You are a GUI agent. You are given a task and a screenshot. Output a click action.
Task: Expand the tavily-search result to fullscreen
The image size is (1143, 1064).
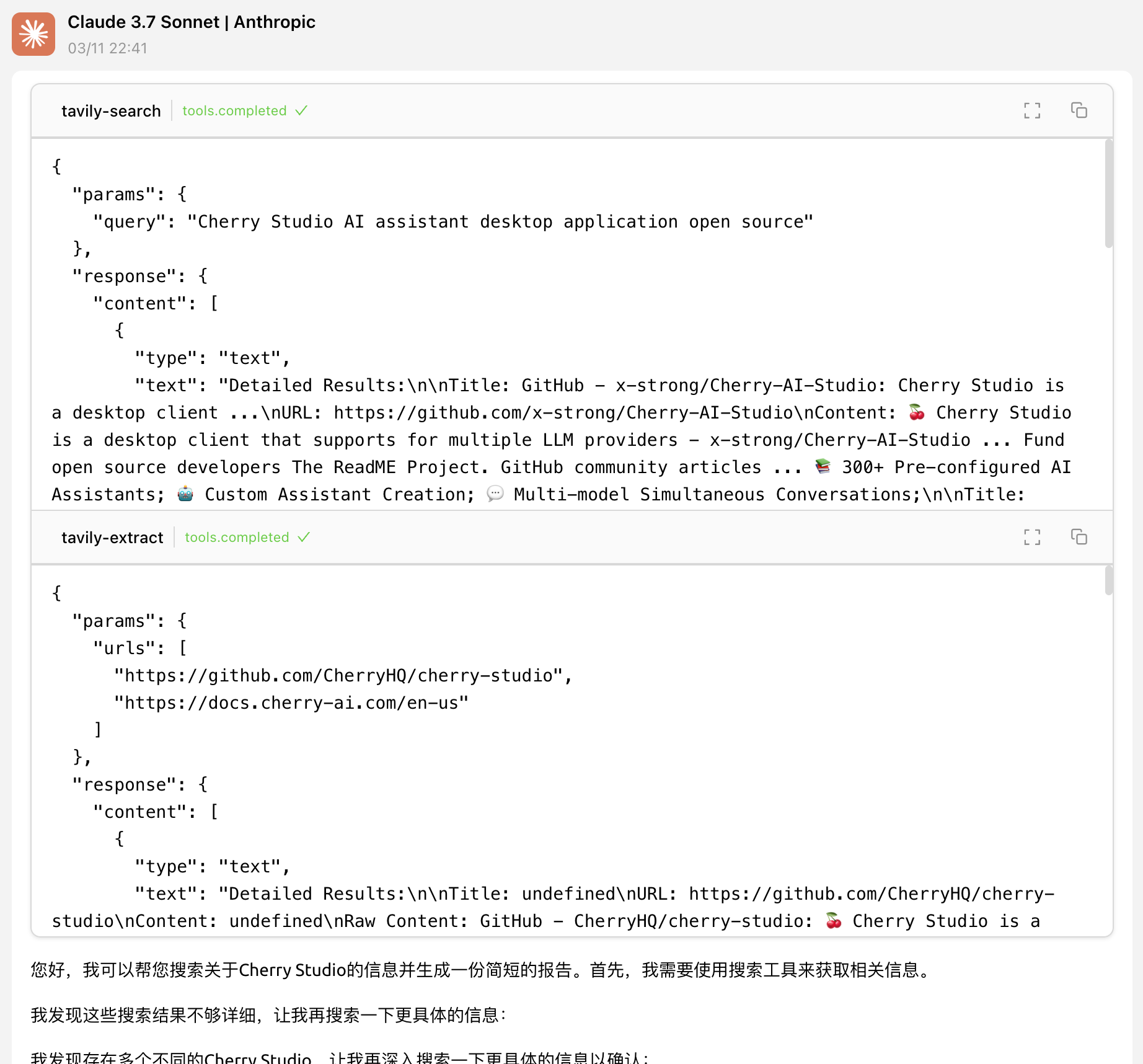1032,111
